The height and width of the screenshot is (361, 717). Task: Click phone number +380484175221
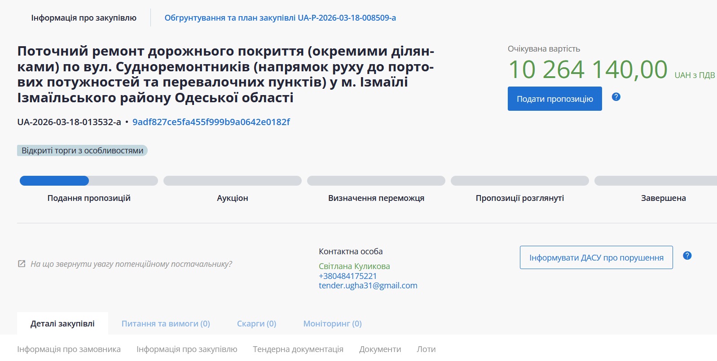pyautogui.click(x=348, y=276)
